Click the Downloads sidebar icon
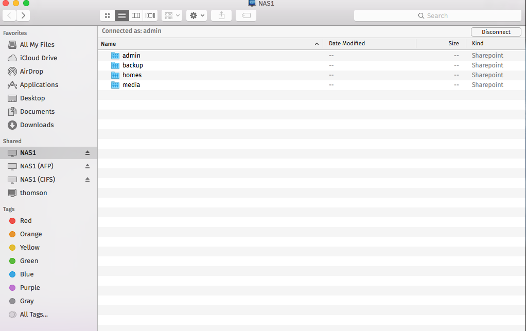The image size is (526, 331). coord(13,125)
